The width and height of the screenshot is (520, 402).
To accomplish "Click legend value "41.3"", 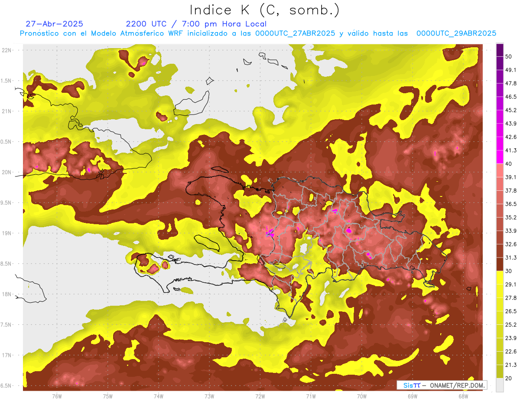I will [x=511, y=150].
